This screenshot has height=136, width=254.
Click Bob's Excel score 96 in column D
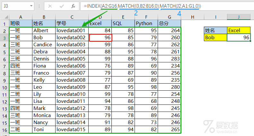pyautogui.click(x=101, y=38)
